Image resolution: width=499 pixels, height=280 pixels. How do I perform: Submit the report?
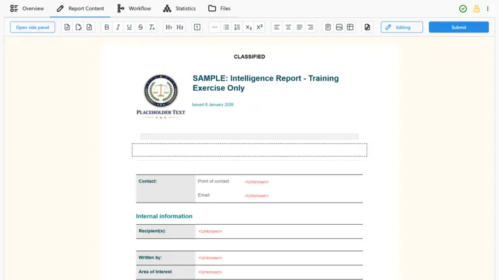(x=459, y=28)
